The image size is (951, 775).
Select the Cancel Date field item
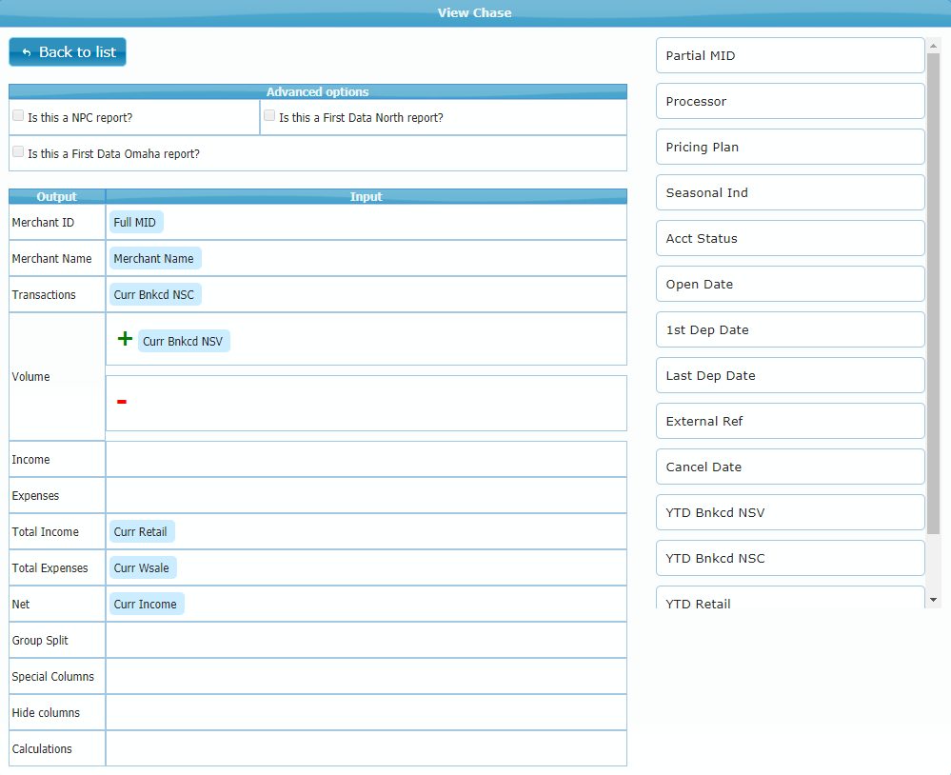click(790, 467)
